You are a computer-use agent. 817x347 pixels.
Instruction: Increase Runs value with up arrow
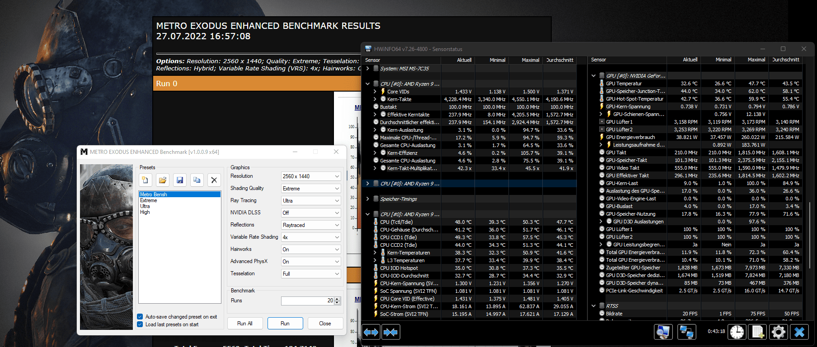(x=338, y=299)
